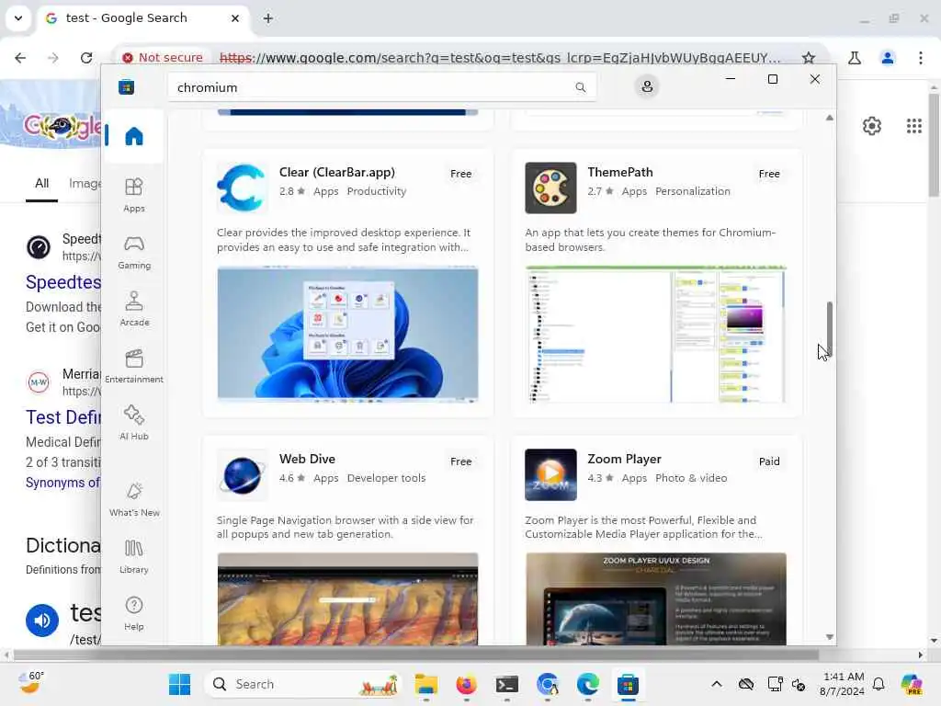
Task: Click the Chrome address bar URL
Action: (500, 58)
